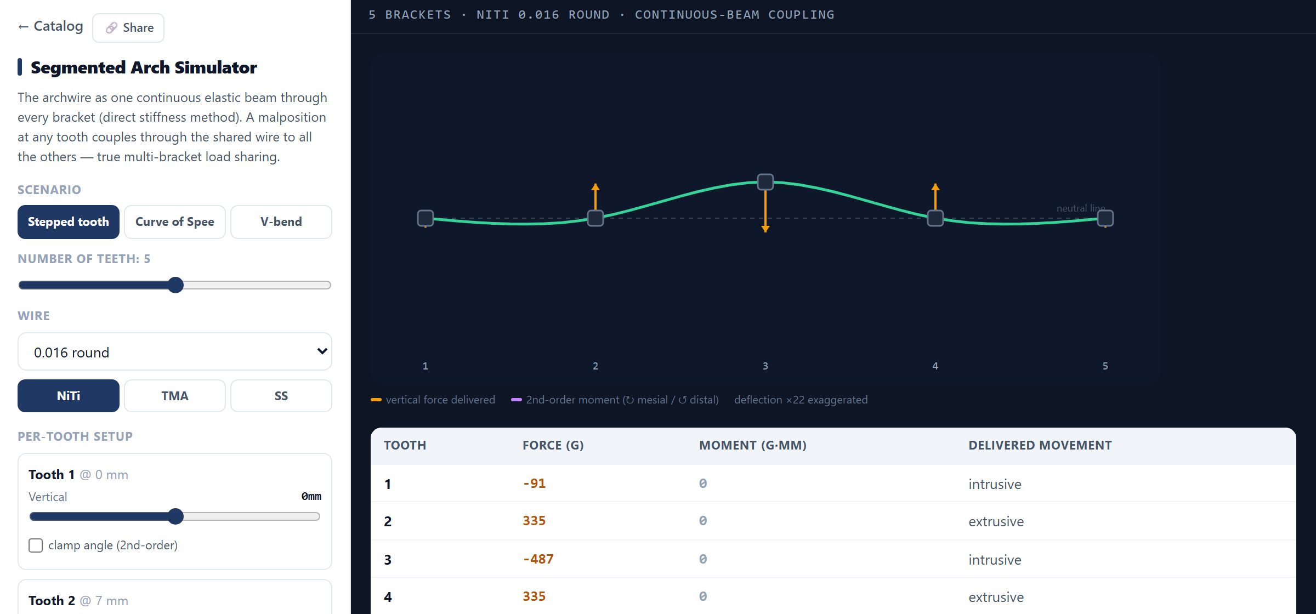Click the Segmented Arch Simulator title
The width and height of the screenshot is (1316, 614).
(x=144, y=67)
